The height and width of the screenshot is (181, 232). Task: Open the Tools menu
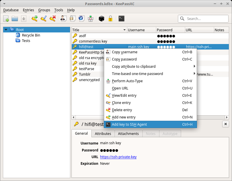pos(58,10)
